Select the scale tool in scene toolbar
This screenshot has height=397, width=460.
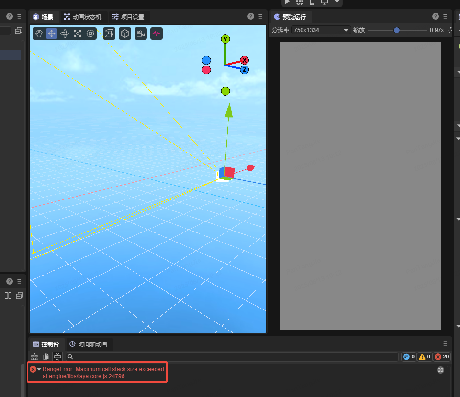(x=78, y=33)
